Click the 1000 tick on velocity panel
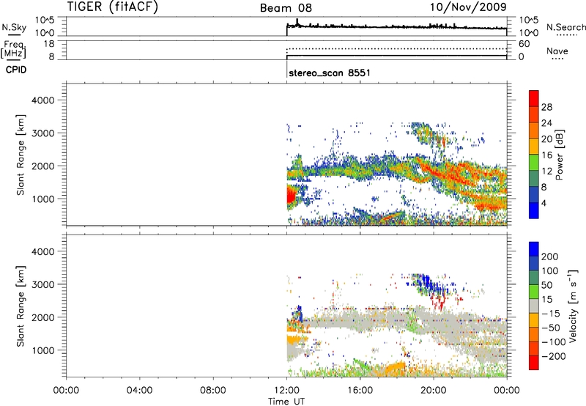 (x=42, y=350)
